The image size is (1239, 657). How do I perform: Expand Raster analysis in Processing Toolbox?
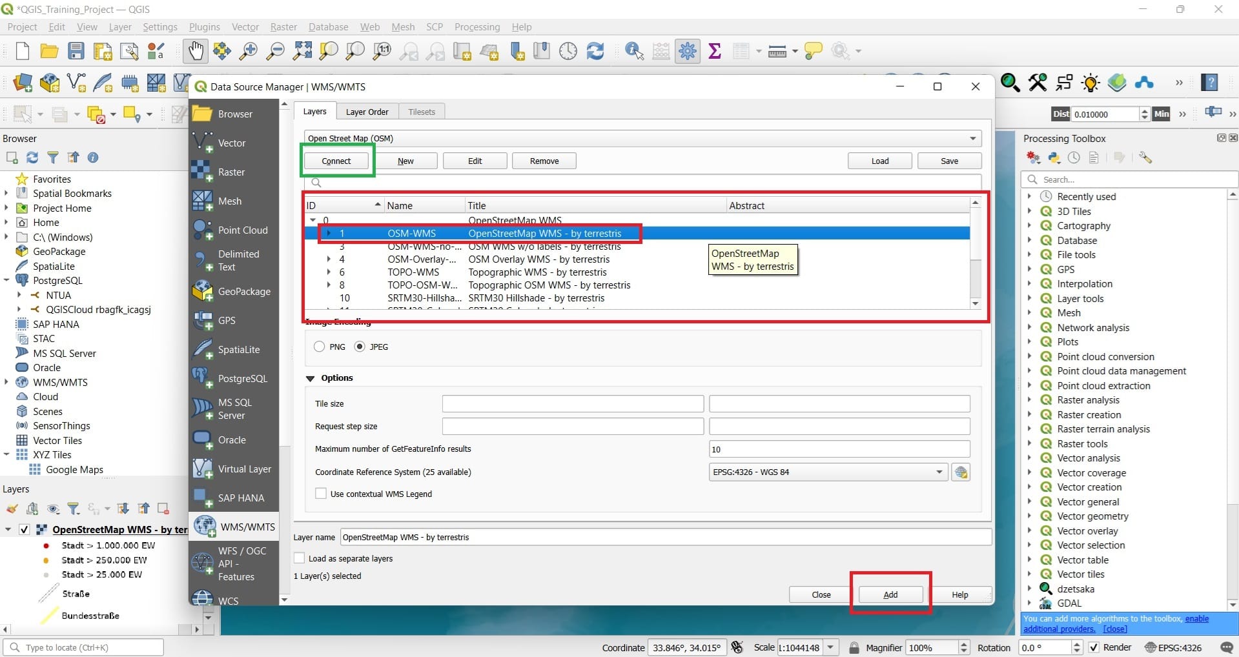coord(1030,400)
